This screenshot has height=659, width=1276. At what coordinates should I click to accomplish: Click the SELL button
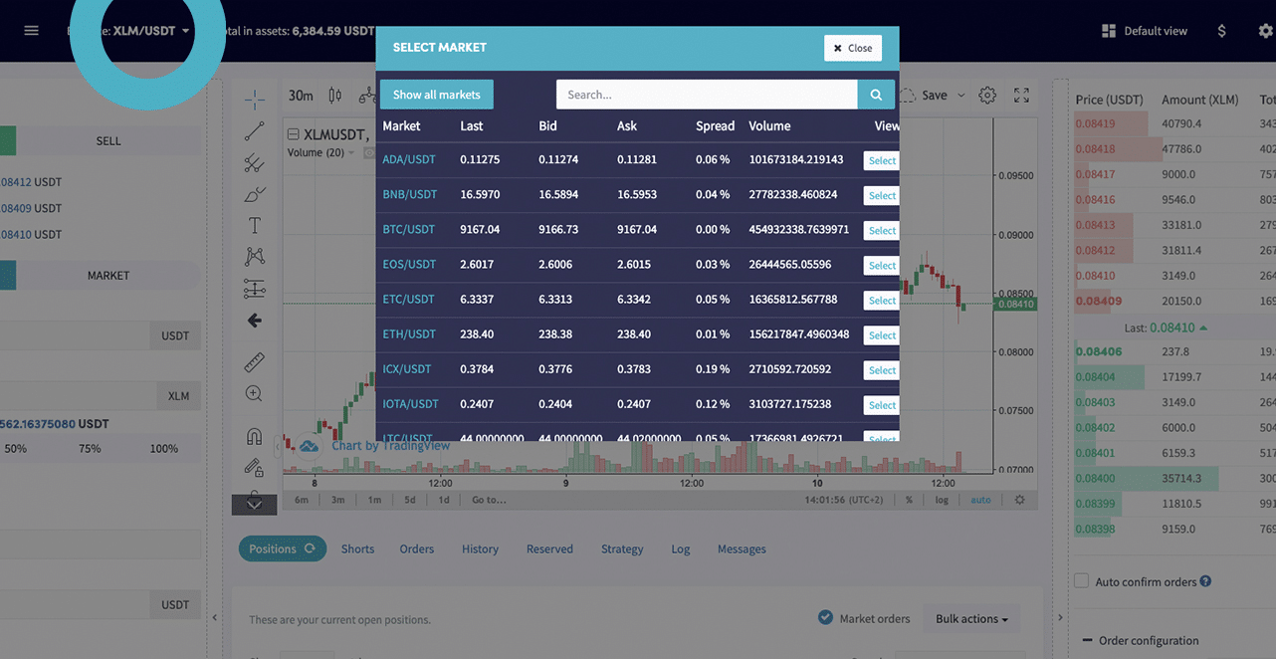tap(108, 140)
